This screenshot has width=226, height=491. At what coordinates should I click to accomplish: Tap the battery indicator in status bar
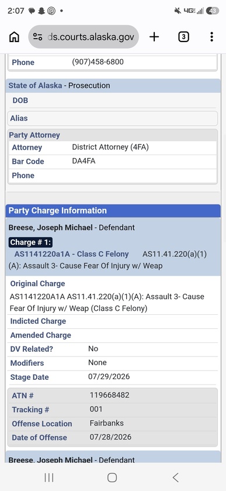coord(213,11)
